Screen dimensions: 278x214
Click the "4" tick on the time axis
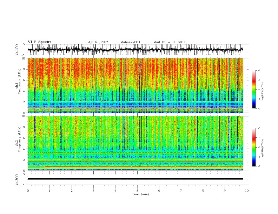[x=115, y=191]
